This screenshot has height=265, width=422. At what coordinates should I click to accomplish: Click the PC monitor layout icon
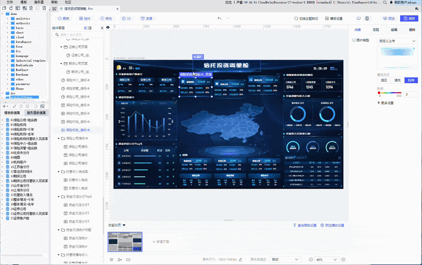pos(358,19)
